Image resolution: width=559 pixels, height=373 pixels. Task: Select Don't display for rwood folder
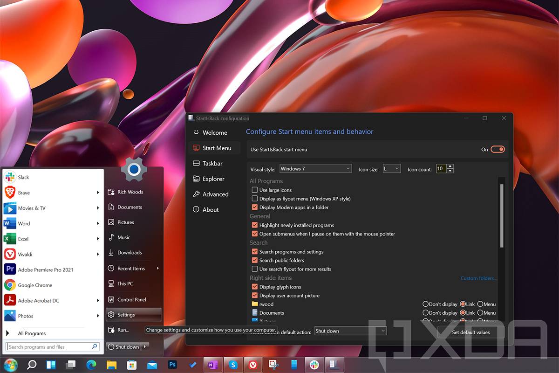(x=425, y=304)
